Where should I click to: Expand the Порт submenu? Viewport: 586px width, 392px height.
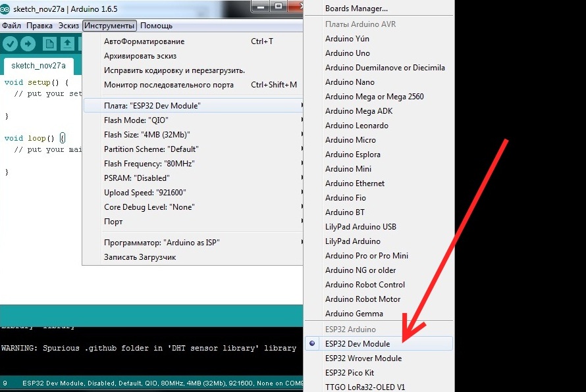coord(193,222)
